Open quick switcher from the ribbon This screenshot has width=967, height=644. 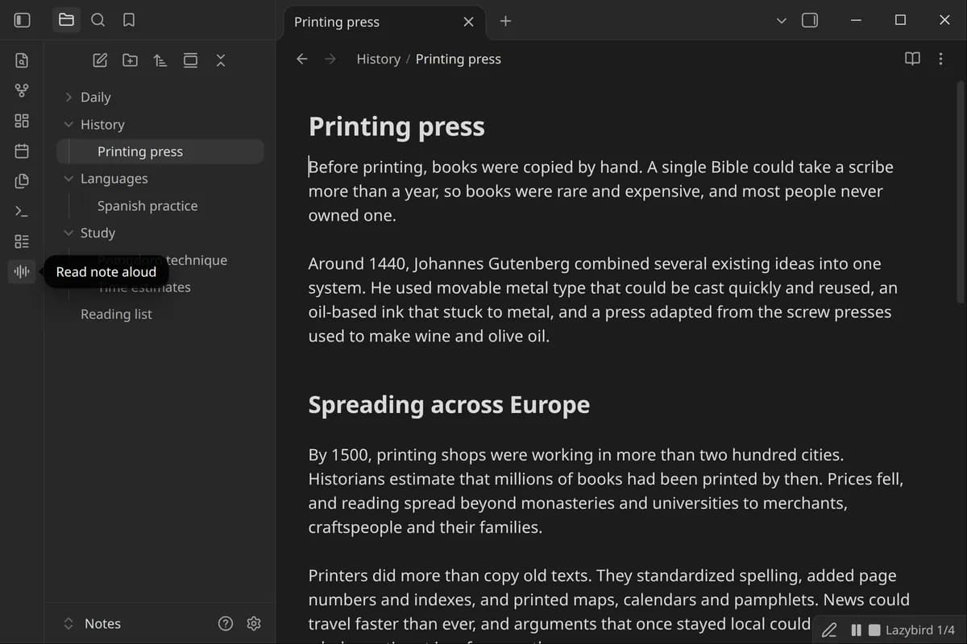[22, 60]
